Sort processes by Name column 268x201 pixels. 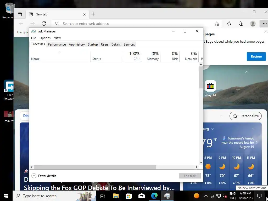click(60, 57)
